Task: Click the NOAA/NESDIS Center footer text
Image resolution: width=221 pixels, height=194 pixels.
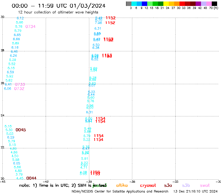Action: click(x=120, y=192)
